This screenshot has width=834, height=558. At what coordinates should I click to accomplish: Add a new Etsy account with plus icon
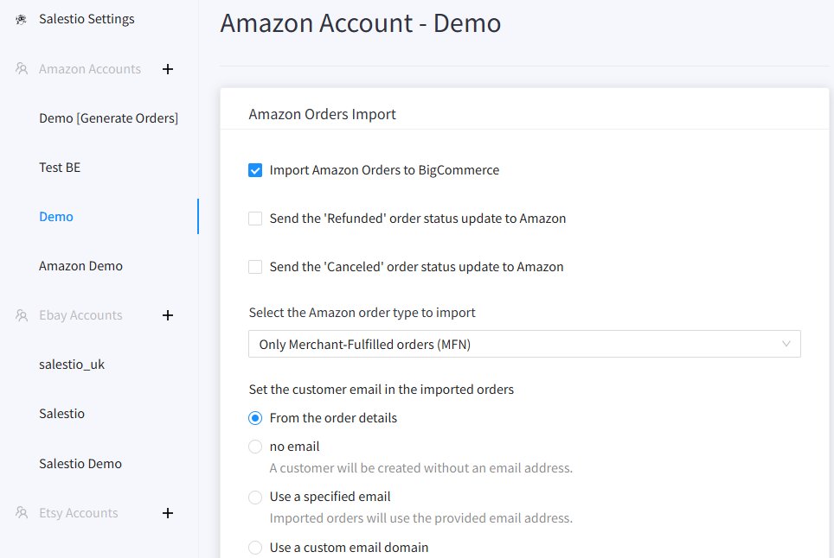tap(168, 513)
